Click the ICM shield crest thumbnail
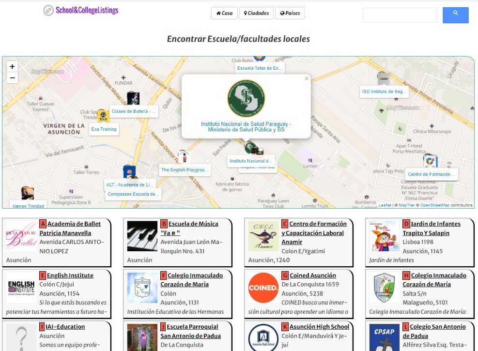This screenshot has width=478, height=351. click(385, 288)
